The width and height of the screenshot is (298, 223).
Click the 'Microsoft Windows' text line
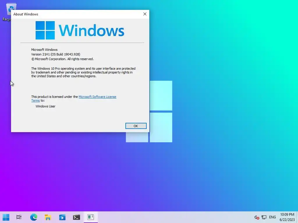pos(44,50)
